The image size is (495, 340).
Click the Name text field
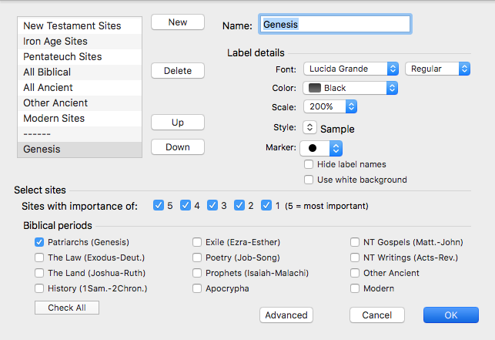click(x=335, y=25)
